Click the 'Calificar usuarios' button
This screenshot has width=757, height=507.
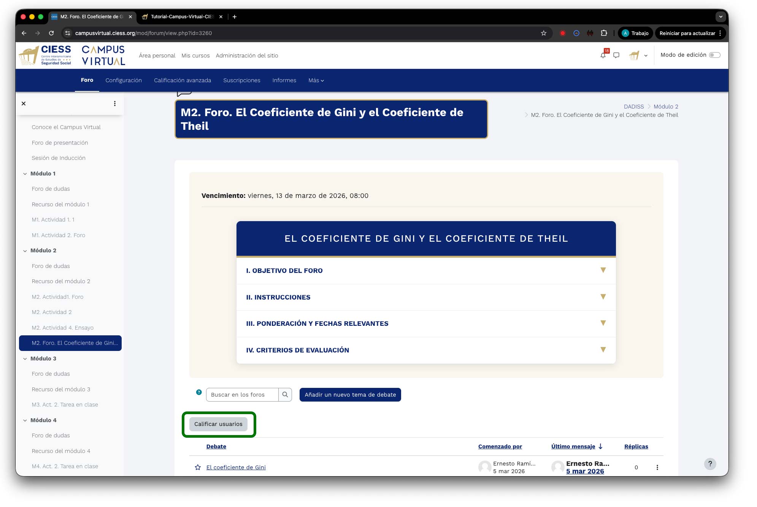coord(219,424)
